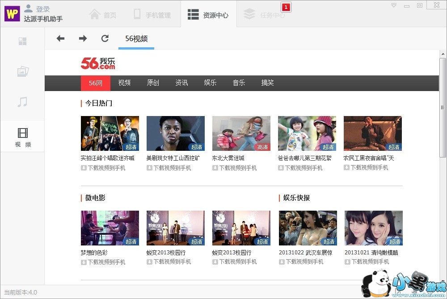447x299 pixels.
Task: Open the 美剧现女特工山西挖矿 video thumbnail
Action: click(x=176, y=133)
